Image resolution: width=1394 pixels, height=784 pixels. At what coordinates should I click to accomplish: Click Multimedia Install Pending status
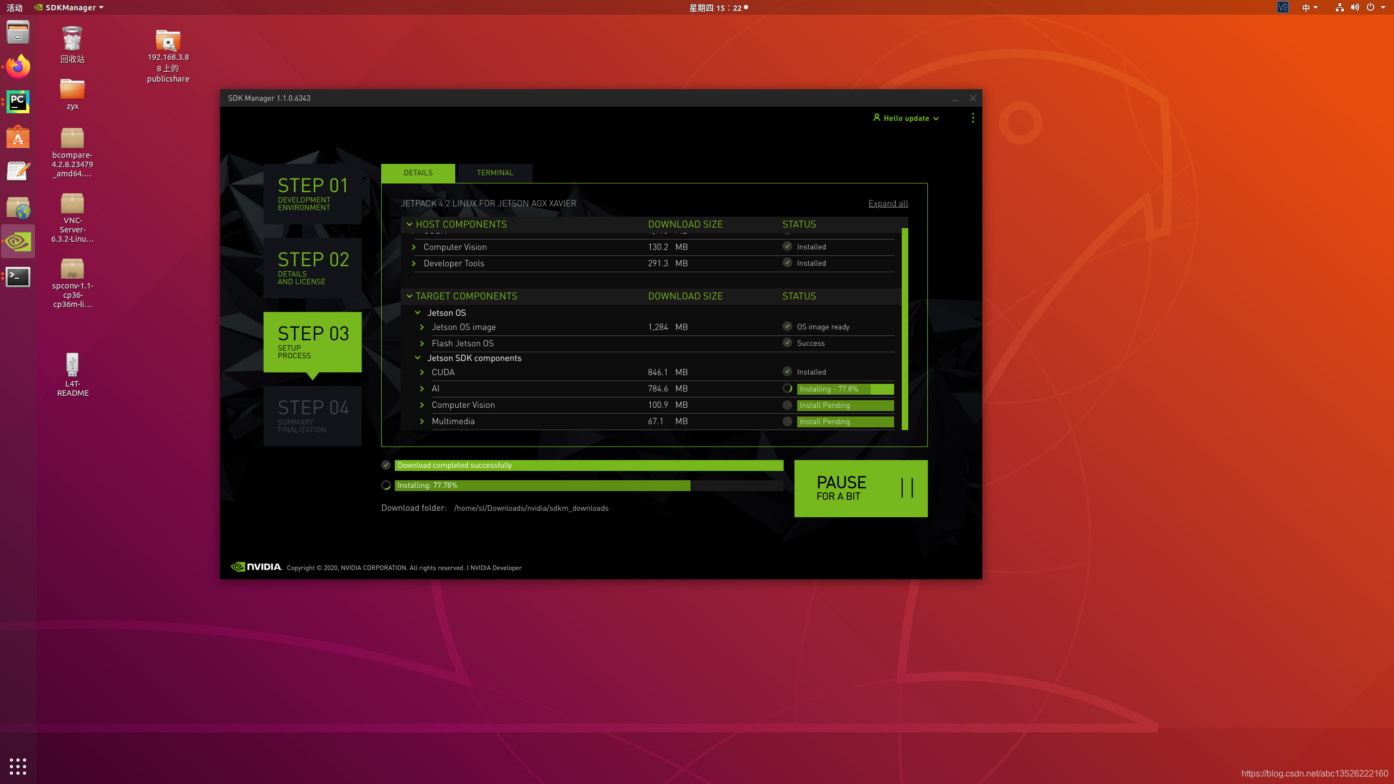pos(845,421)
